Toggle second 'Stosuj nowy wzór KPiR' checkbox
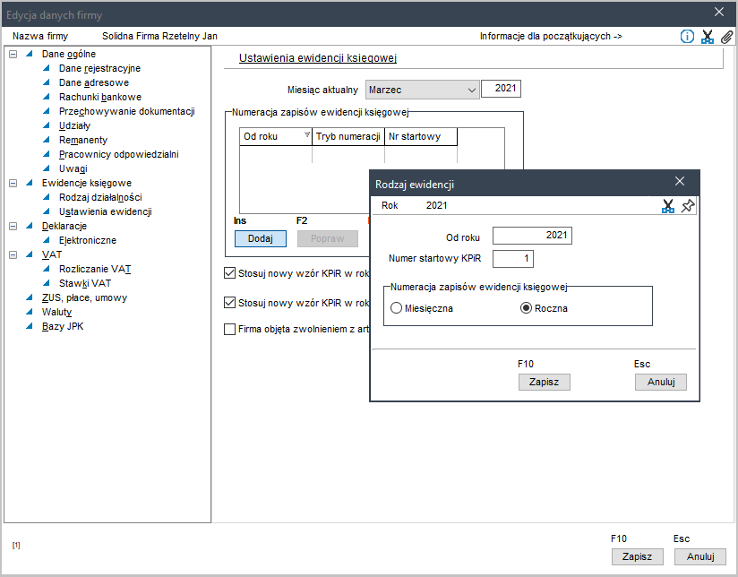 [x=229, y=303]
